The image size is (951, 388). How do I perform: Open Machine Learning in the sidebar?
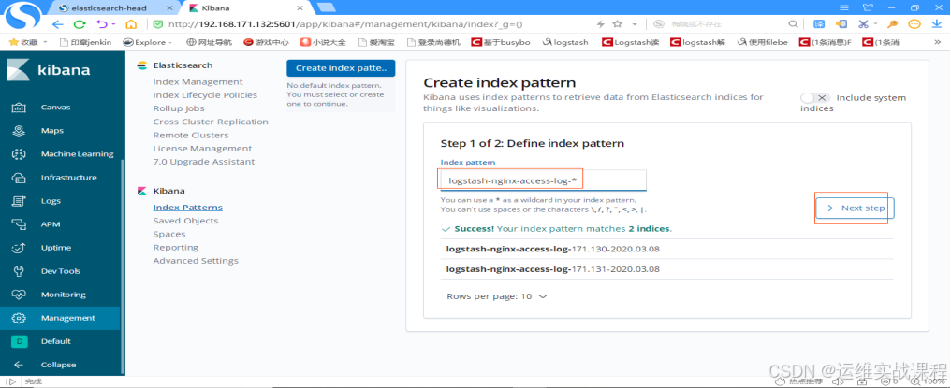[77, 154]
